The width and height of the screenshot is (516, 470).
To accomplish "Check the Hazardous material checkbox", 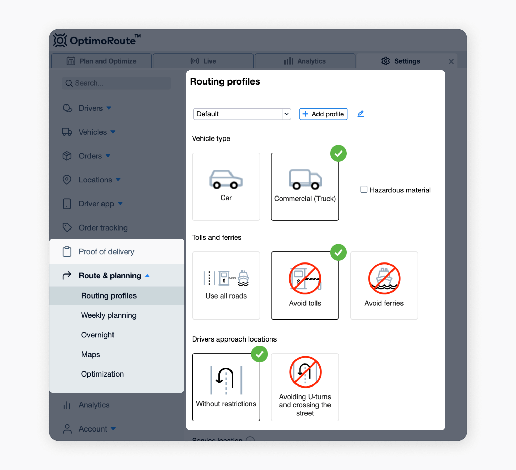I will tap(364, 189).
